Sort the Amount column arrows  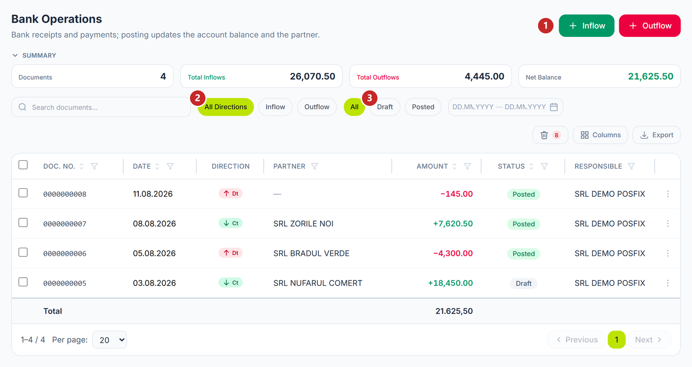point(454,166)
